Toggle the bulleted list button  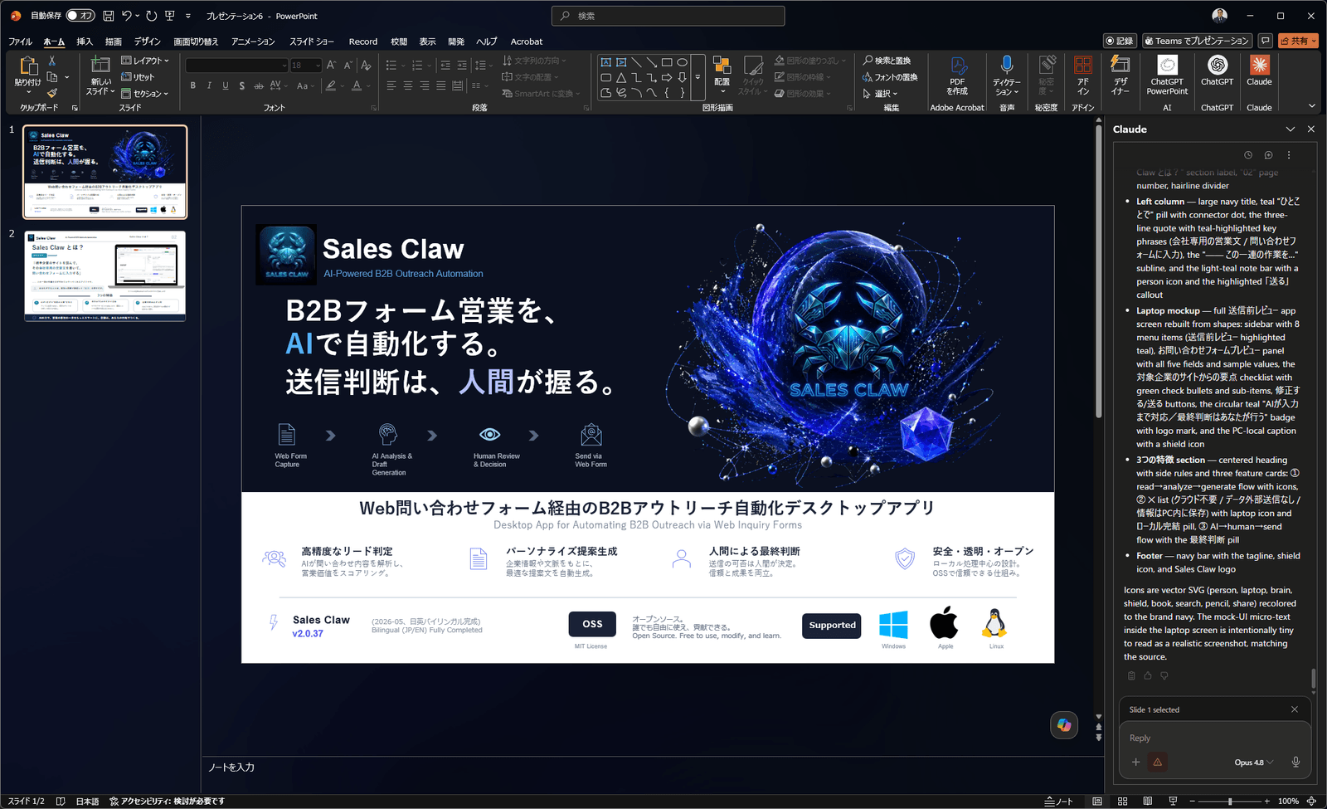(x=391, y=66)
